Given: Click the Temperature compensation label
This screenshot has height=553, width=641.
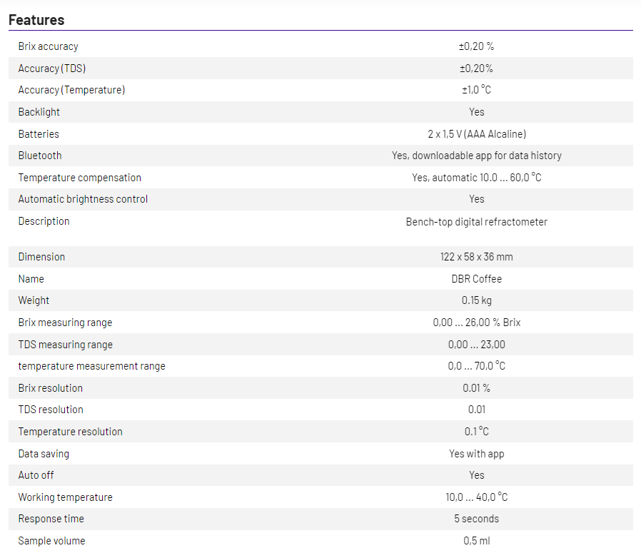Looking at the screenshot, I should tap(79, 178).
